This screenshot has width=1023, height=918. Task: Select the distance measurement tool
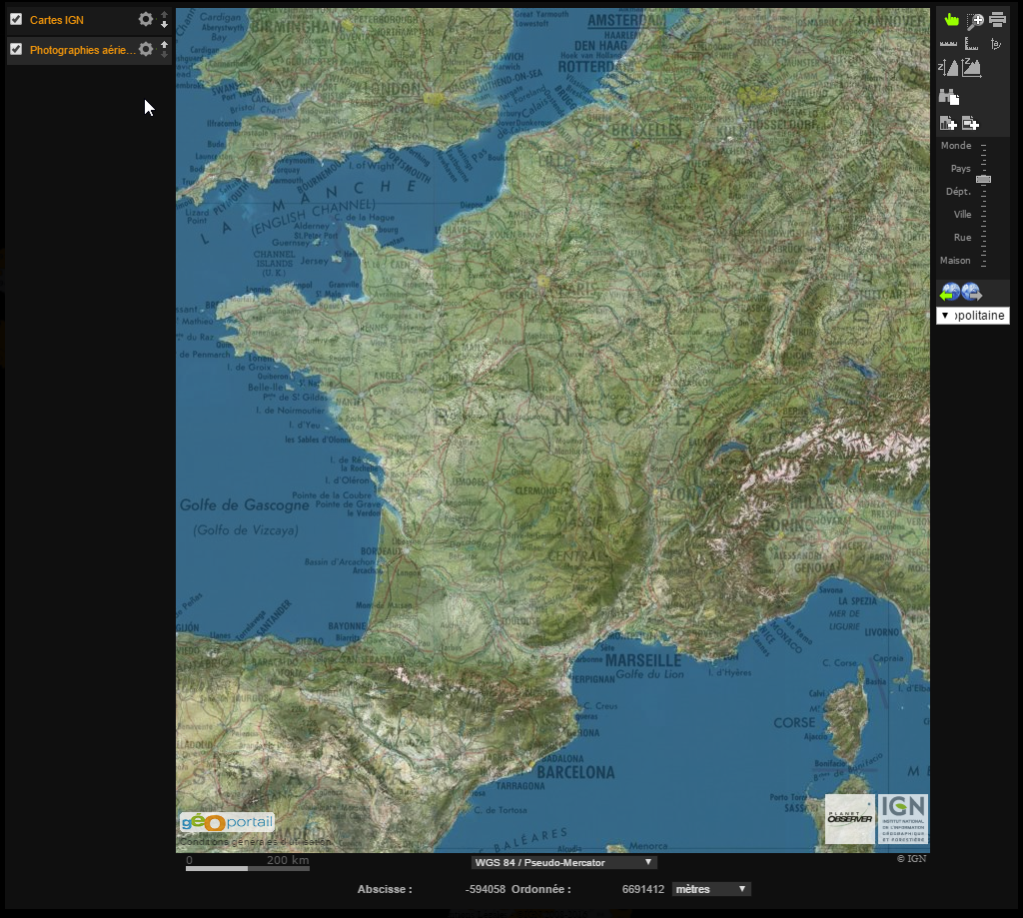click(947, 43)
